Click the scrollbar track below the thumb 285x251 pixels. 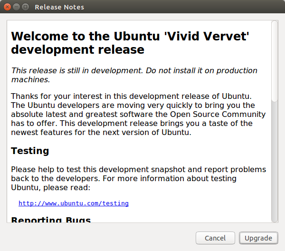pyautogui.click(x=275, y=162)
